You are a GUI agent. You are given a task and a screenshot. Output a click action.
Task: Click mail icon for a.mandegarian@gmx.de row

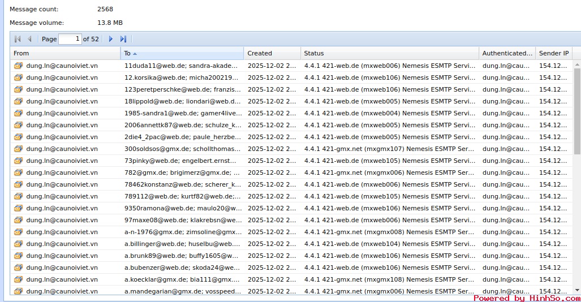coord(18,291)
